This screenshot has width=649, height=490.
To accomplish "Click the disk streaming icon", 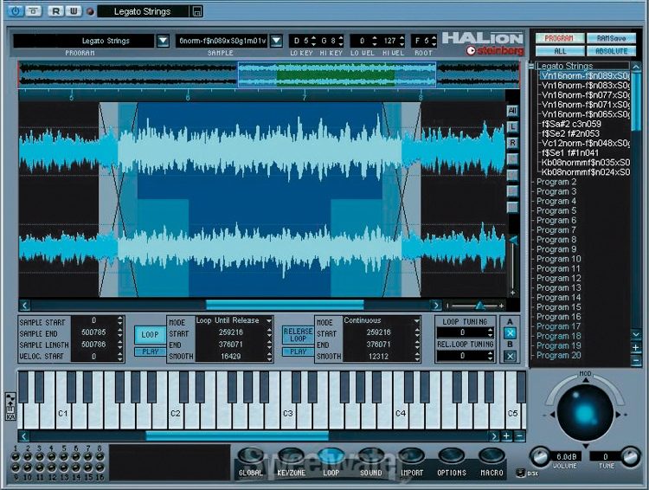I will (x=521, y=473).
